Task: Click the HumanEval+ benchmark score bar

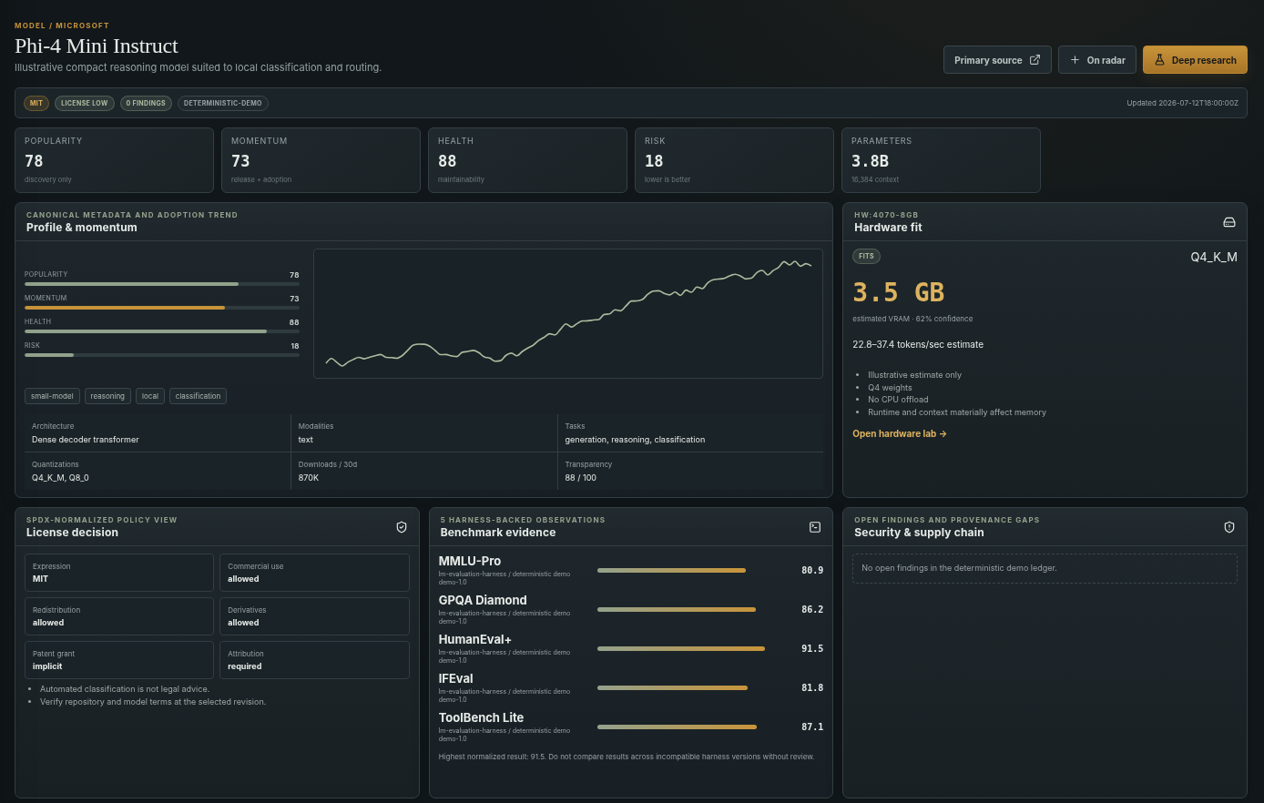Action: [681, 648]
